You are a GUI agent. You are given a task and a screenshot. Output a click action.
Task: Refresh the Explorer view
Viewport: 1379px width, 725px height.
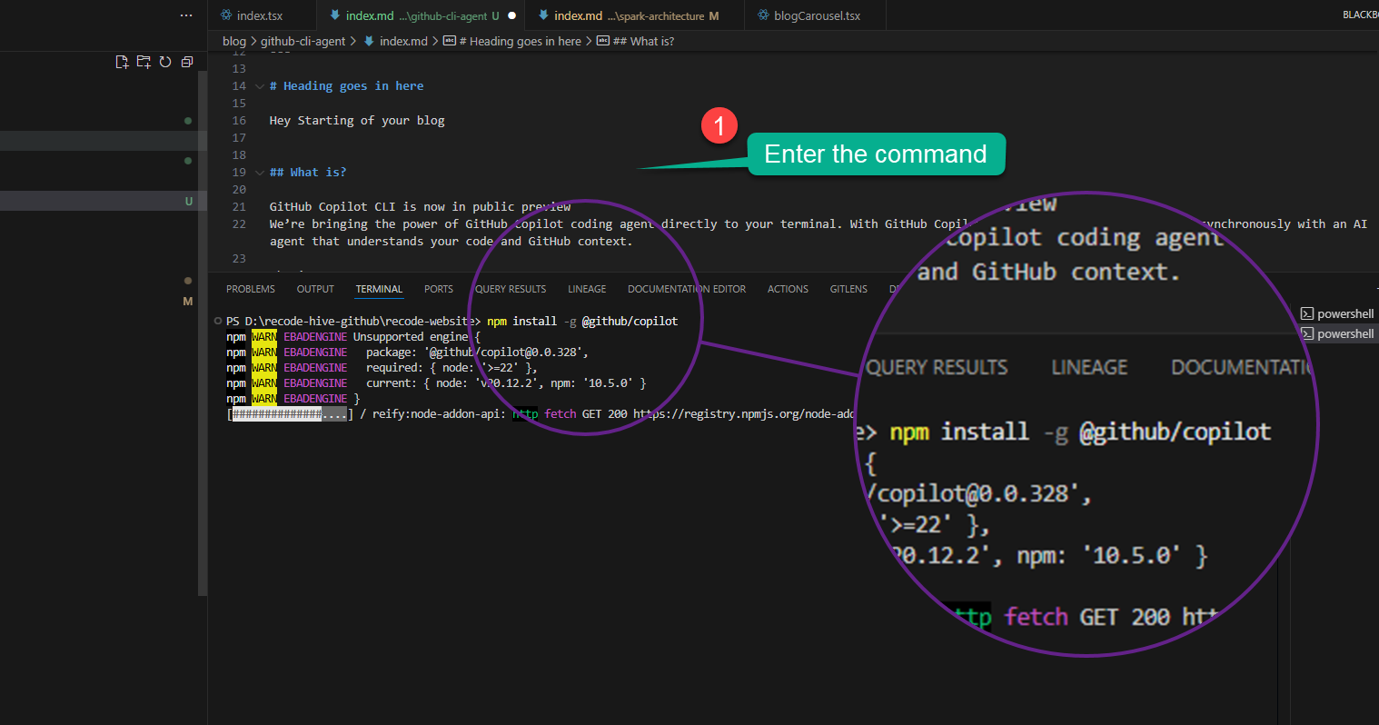[x=164, y=61]
